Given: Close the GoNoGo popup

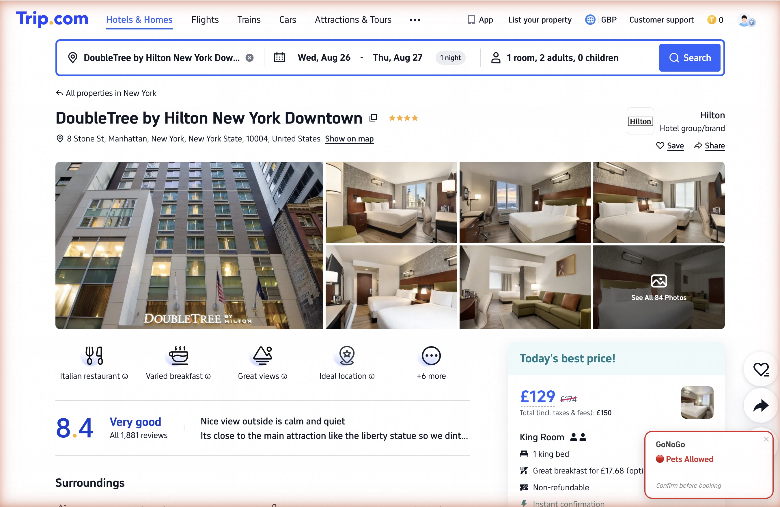Looking at the screenshot, I should (766, 439).
